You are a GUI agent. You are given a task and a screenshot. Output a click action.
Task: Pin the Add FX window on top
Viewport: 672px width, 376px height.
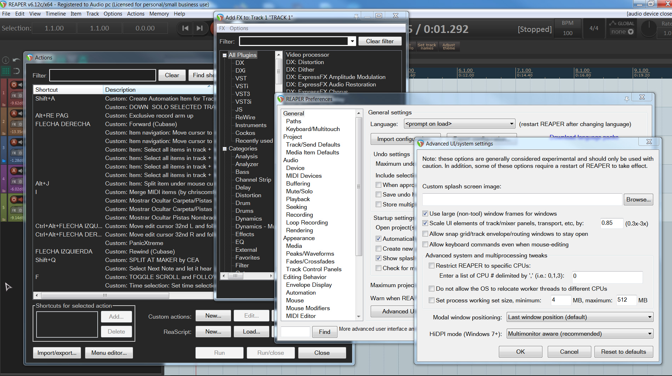[356, 16]
